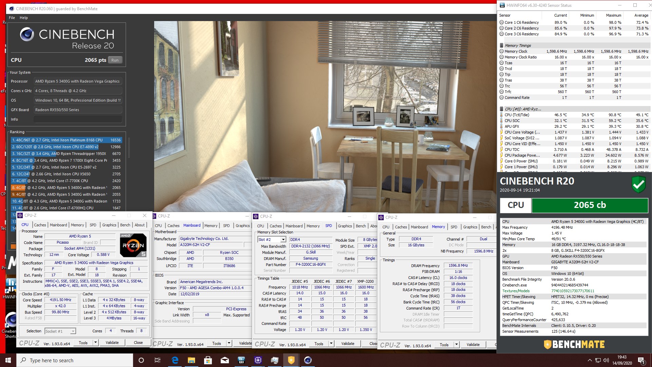Click the Run button next to CPU score
652x367 pixels.
(x=115, y=60)
